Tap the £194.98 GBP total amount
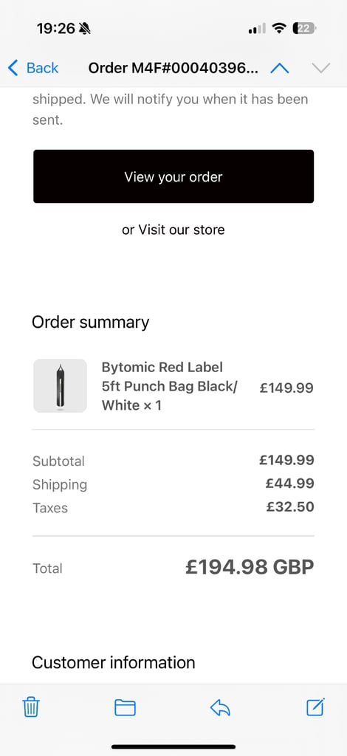Image resolution: width=347 pixels, height=756 pixels. [x=250, y=568]
